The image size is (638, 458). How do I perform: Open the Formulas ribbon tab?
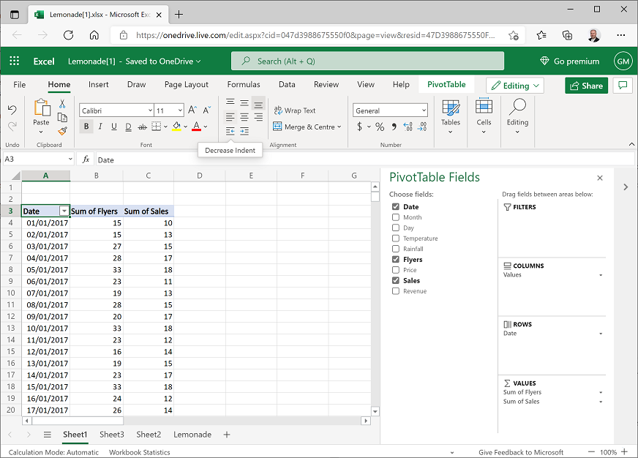(x=243, y=84)
